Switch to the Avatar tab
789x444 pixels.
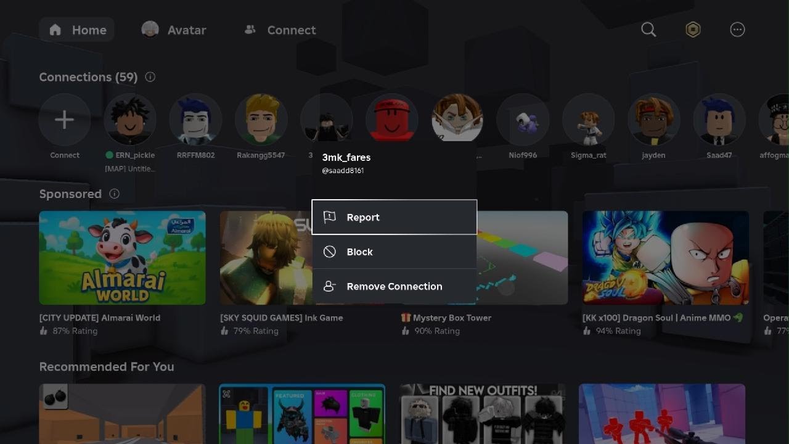tap(173, 30)
